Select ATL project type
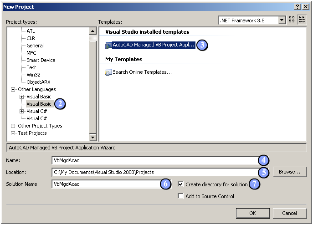313x225 pixels. click(31, 31)
